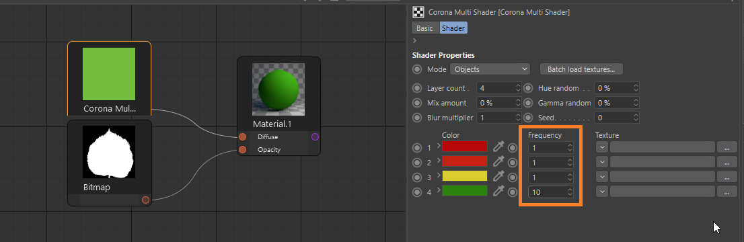
Task: Open the dark red color 1 swatch
Action: 465,147
